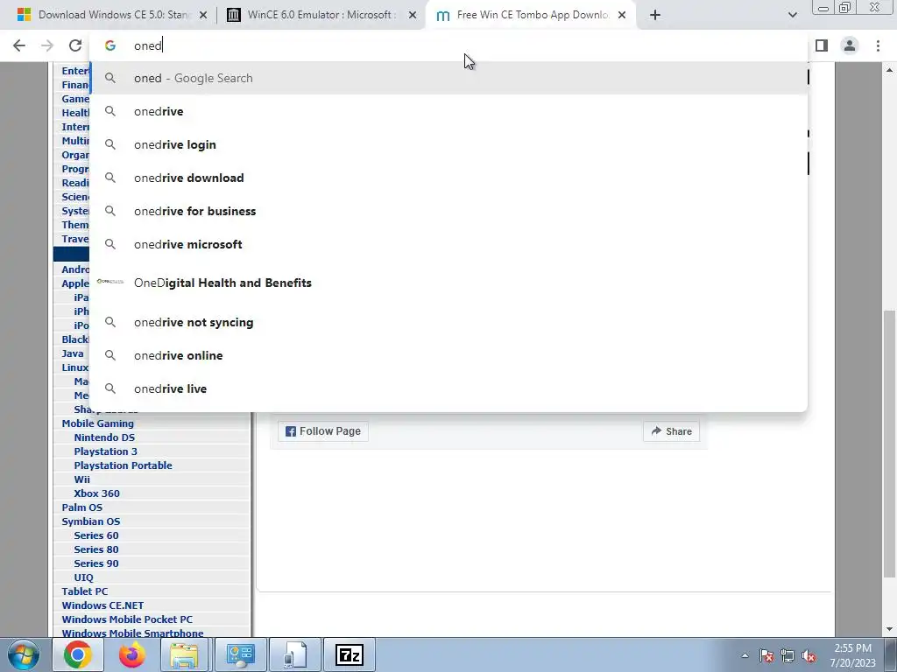Screen dimensions: 897x672
Task: Select 'onedrive for business' suggestion
Action: coord(449,211)
